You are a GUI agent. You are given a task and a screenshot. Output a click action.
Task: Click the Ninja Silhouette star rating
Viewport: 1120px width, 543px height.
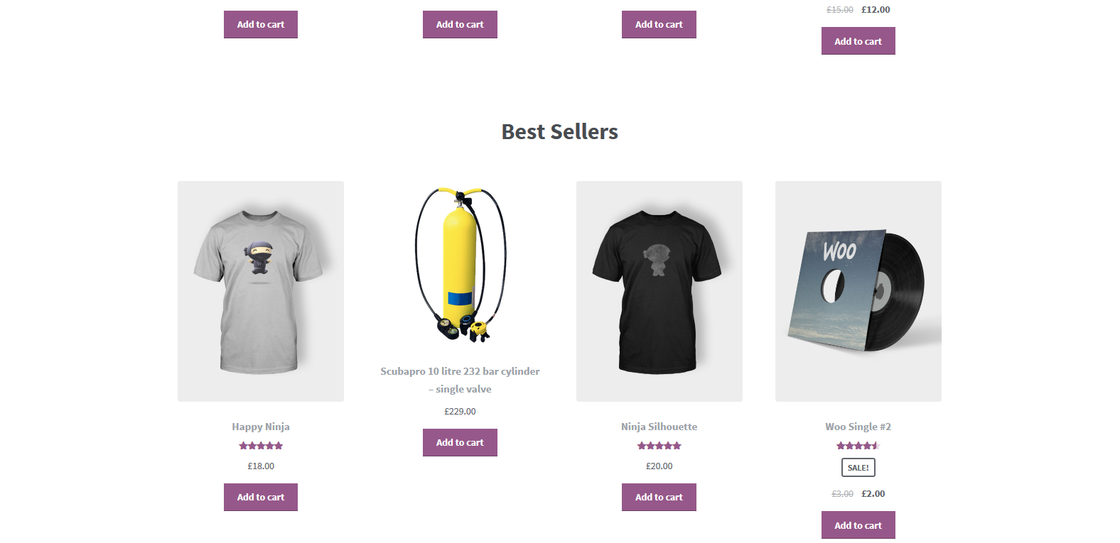click(x=659, y=446)
